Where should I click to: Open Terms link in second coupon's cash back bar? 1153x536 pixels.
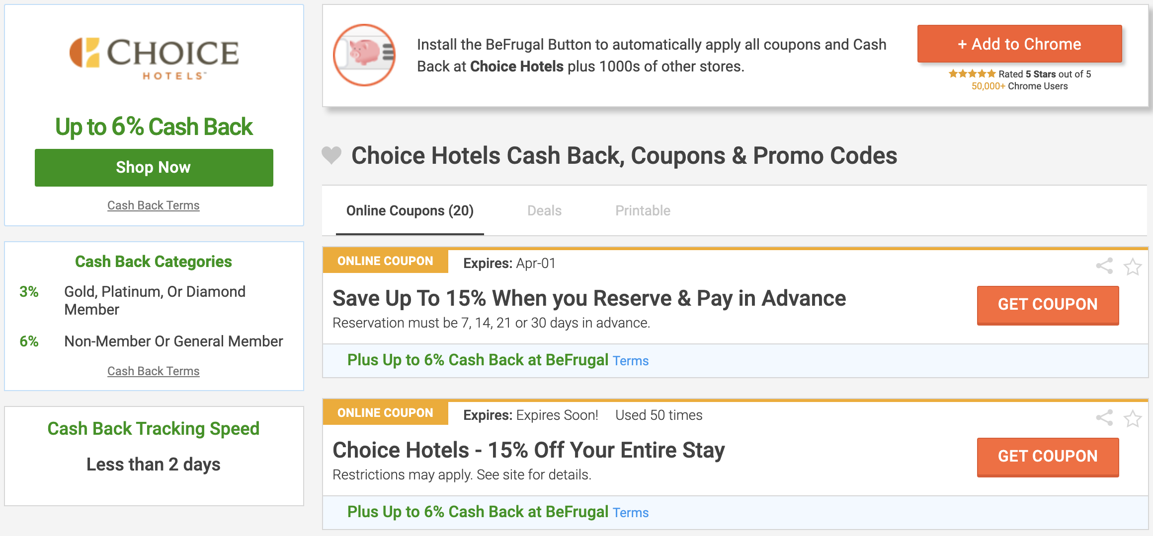[631, 513]
